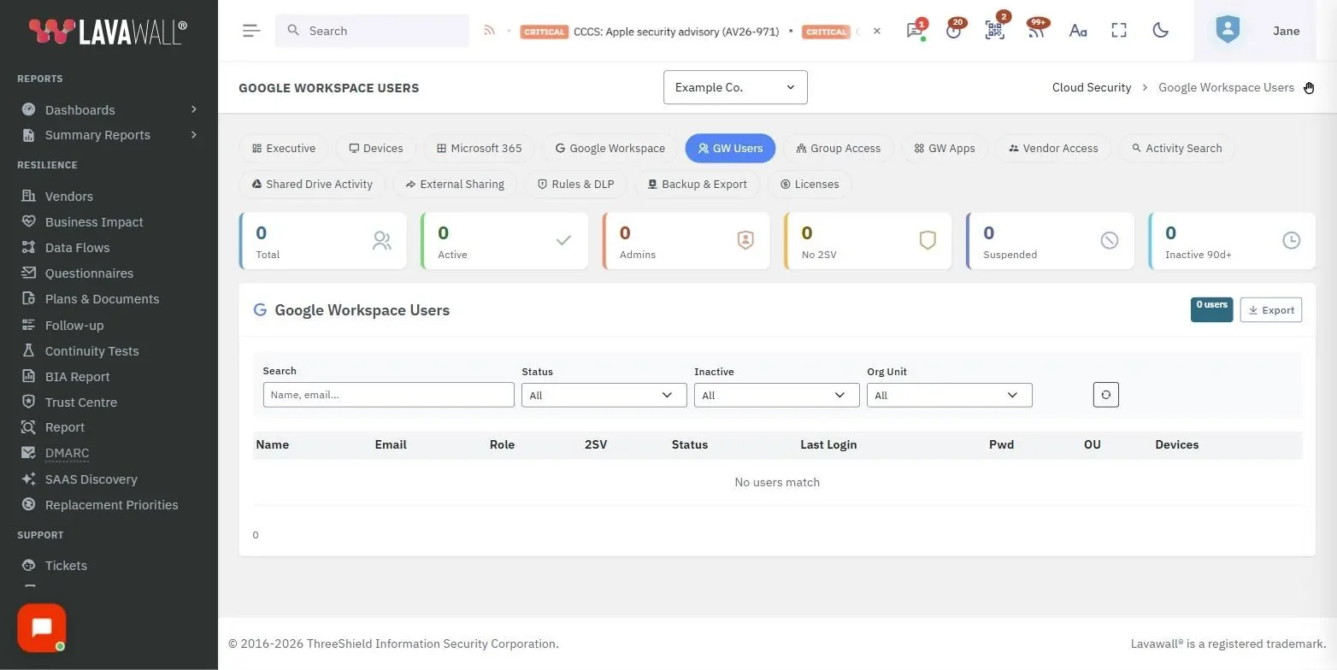The width and height of the screenshot is (1337, 670).
Task: Click the Suspended card blocked icon
Action: click(1110, 241)
